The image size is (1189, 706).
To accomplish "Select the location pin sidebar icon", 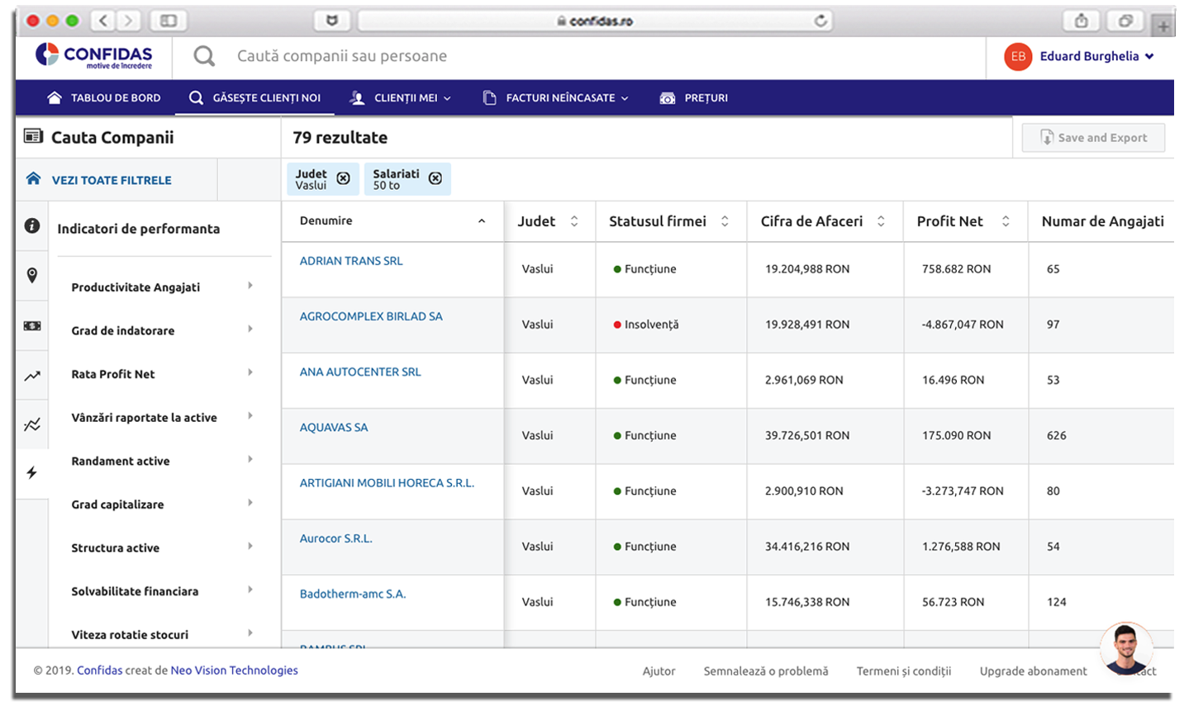I will tap(32, 275).
